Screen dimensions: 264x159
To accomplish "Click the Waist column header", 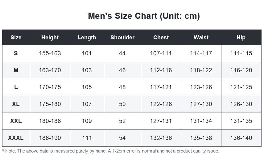I will (201, 38).
